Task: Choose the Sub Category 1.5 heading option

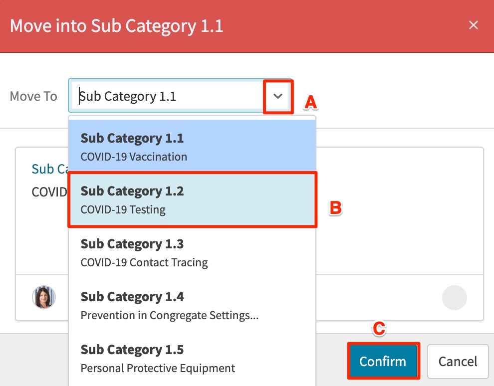Action: coord(132,350)
